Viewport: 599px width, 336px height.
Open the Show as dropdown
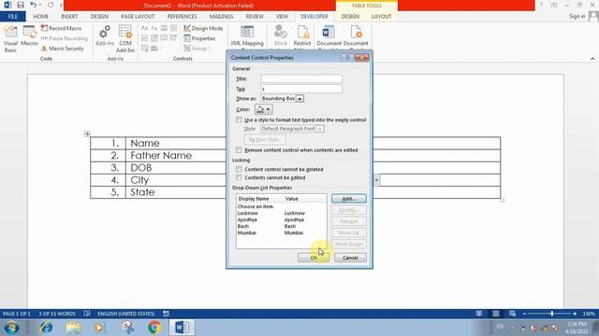pos(299,99)
